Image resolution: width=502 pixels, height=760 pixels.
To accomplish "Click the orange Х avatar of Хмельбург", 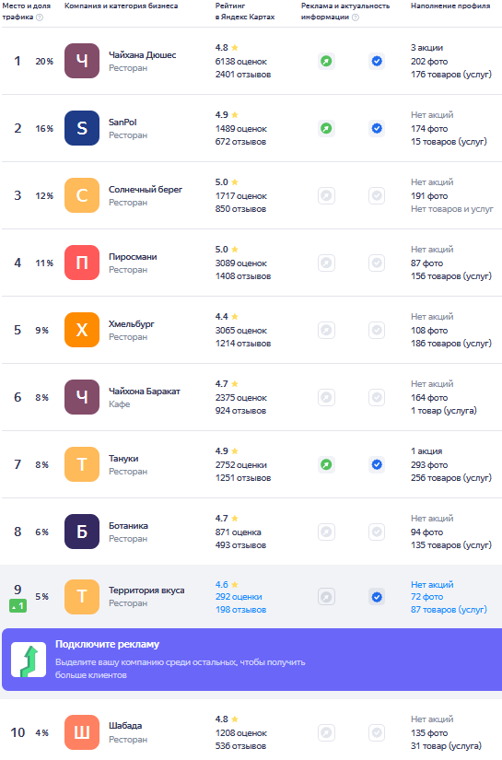I will pyautogui.click(x=82, y=330).
